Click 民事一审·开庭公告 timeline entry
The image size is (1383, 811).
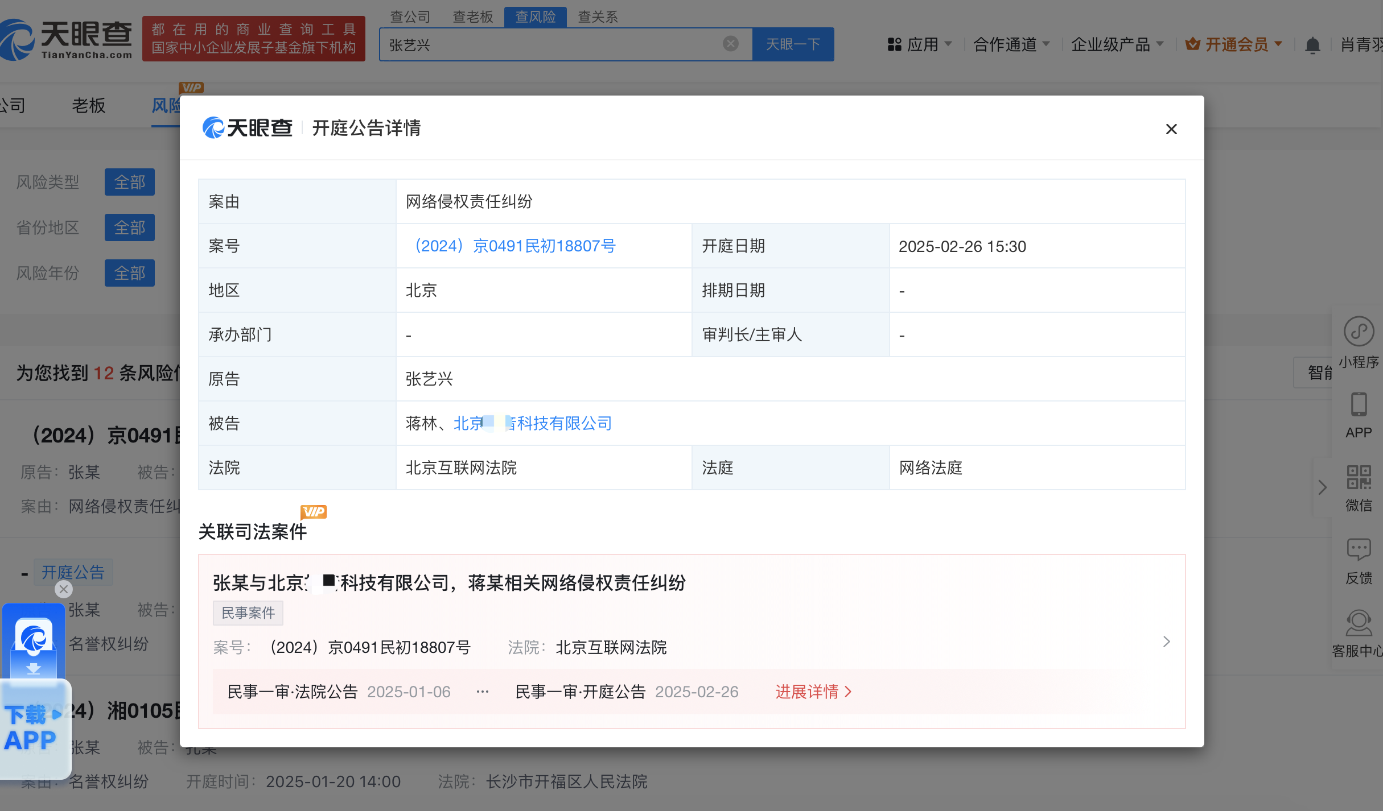coord(581,692)
